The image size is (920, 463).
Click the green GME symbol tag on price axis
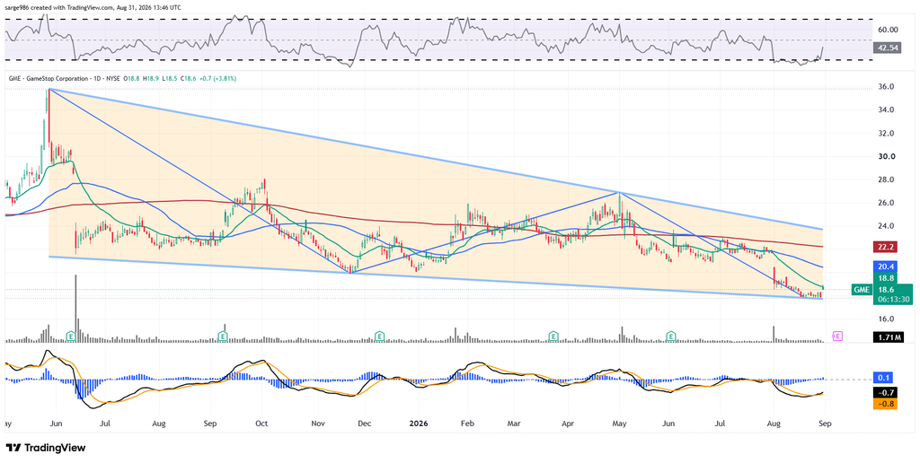tap(861, 290)
